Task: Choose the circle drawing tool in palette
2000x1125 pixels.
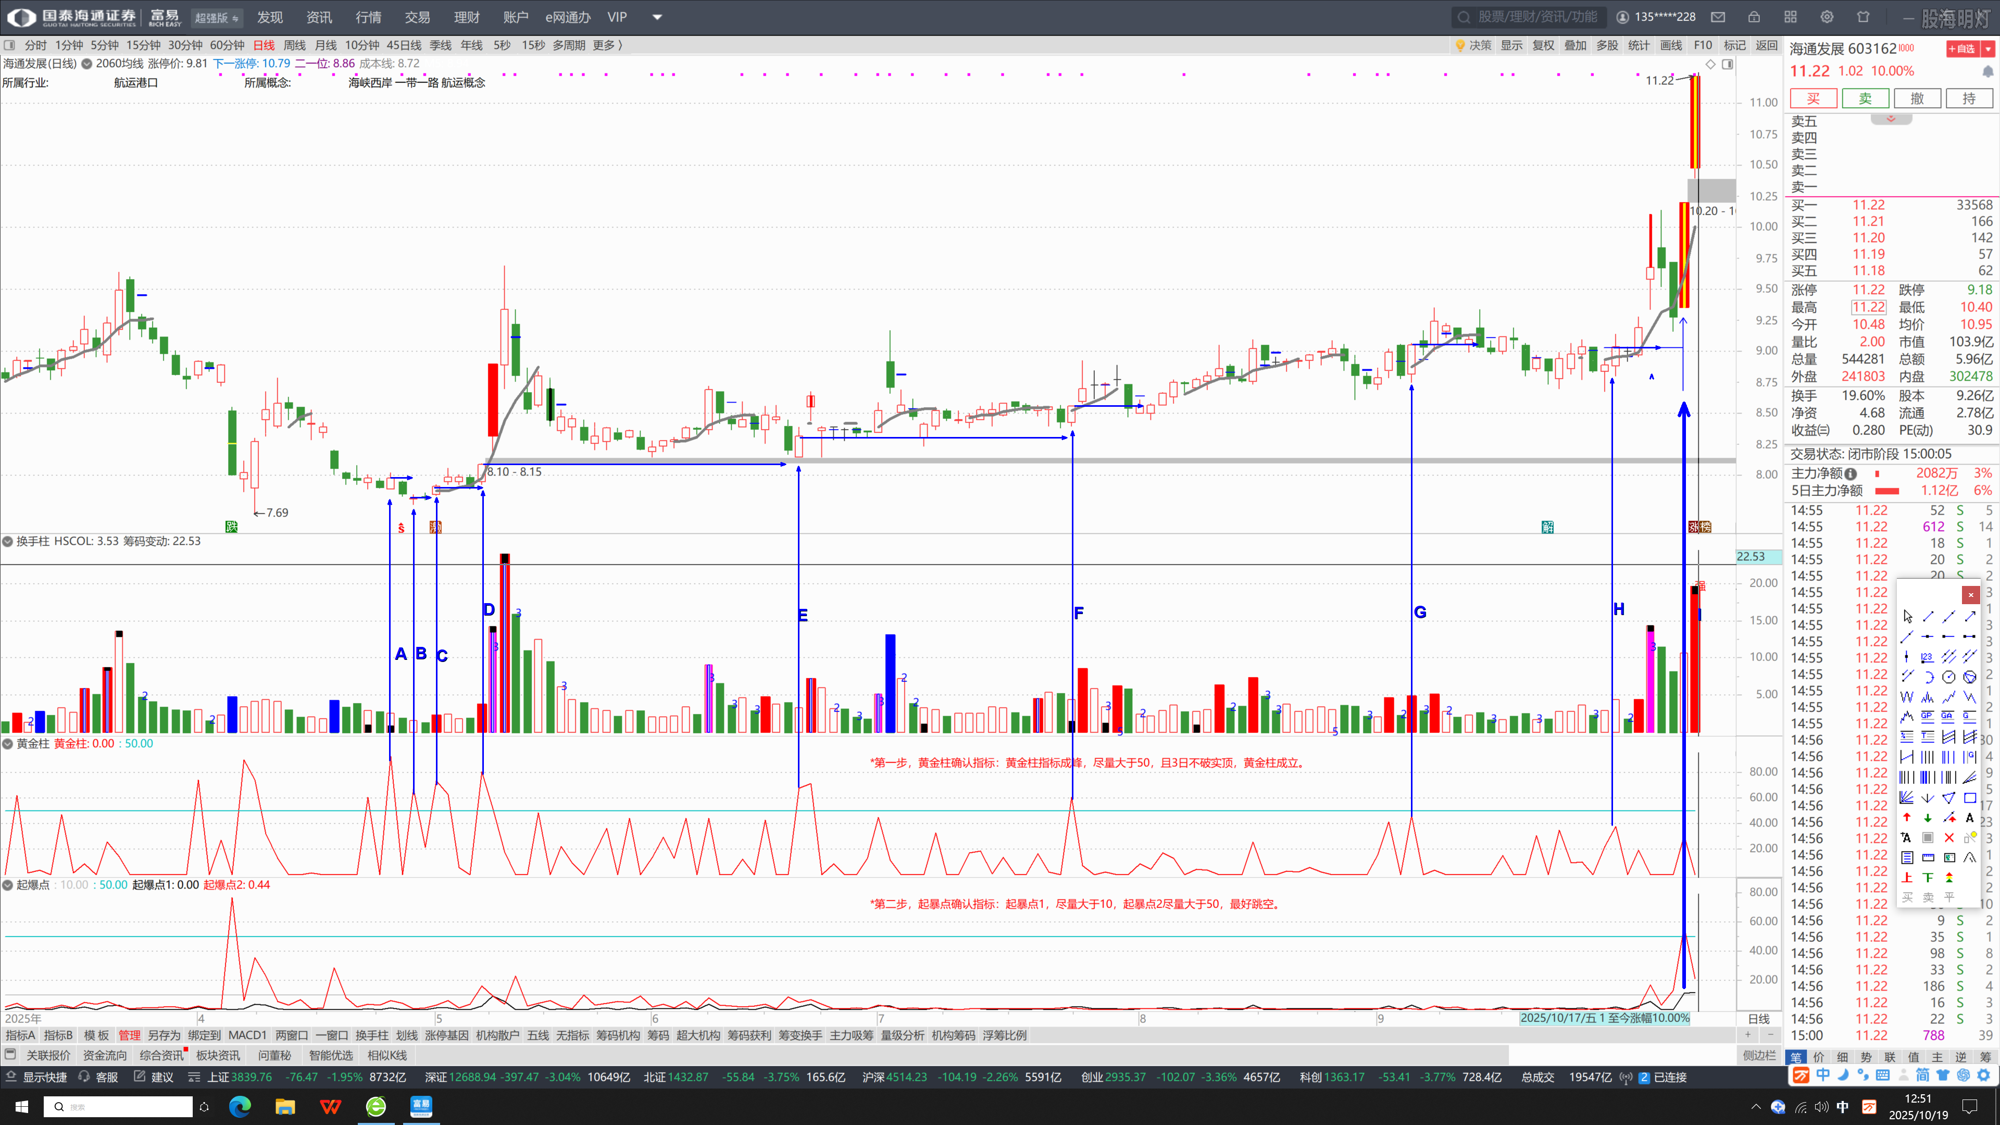Action: [x=1949, y=677]
